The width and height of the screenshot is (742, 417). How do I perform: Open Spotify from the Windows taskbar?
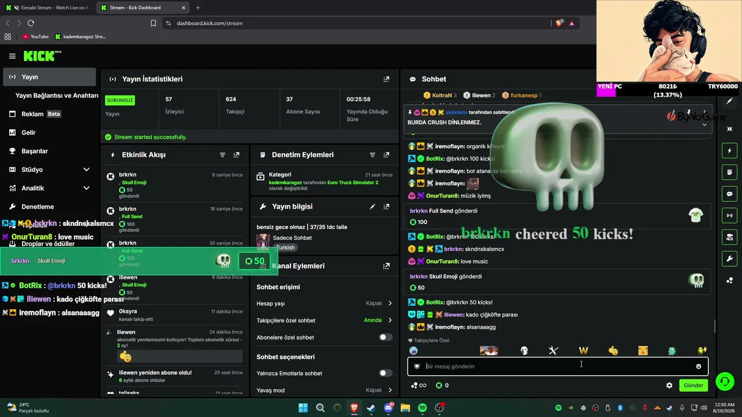coord(423,408)
